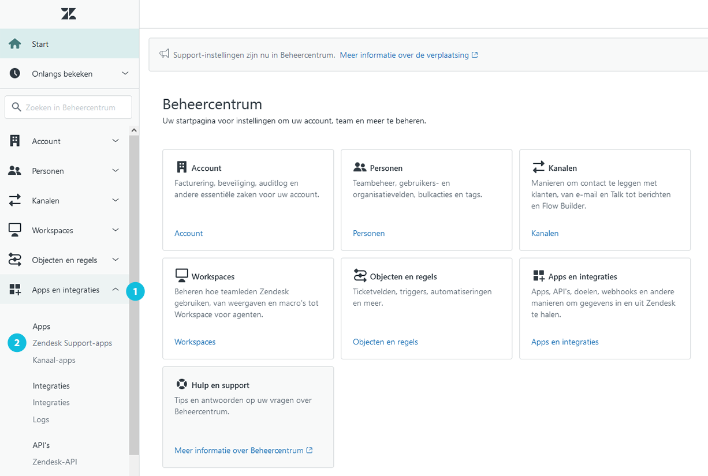The image size is (708, 476).
Task: Open Zendesk-API in the sidebar
Action: [x=55, y=462]
